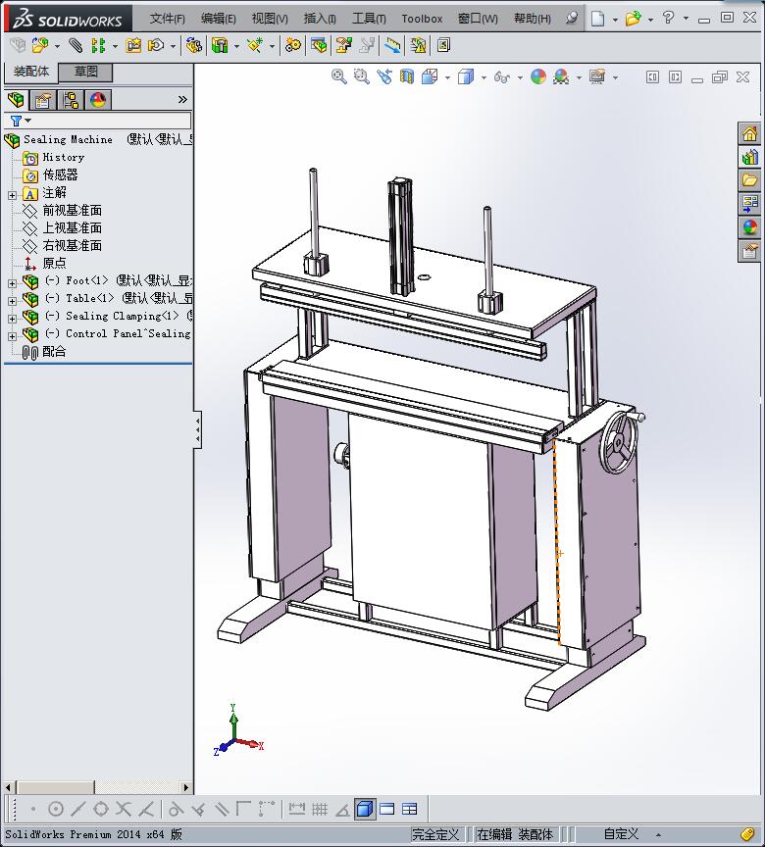The width and height of the screenshot is (765, 847).
Task: Open the 编辑(E) menu
Action: (219, 19)
